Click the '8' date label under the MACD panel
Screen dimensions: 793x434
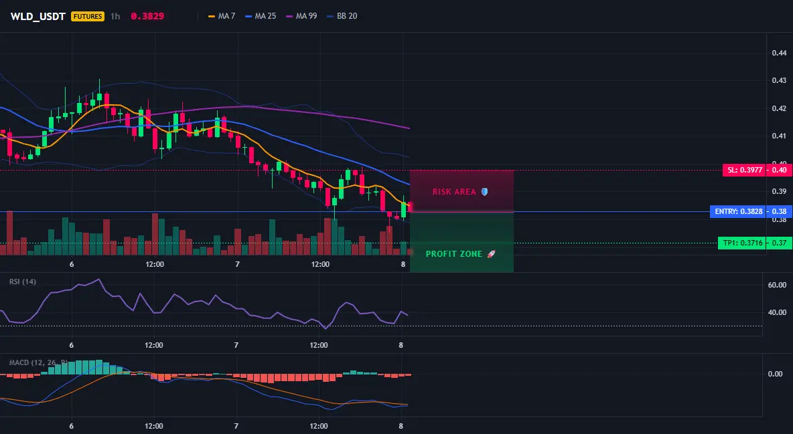401,426
